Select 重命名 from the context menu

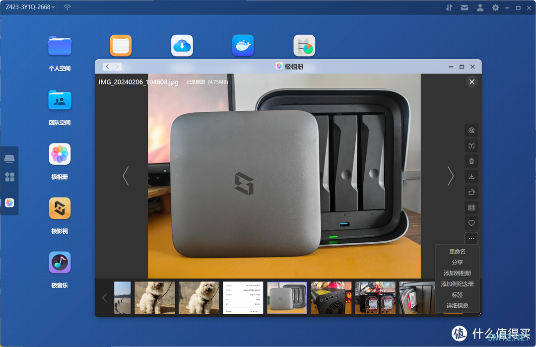point(458,252)
